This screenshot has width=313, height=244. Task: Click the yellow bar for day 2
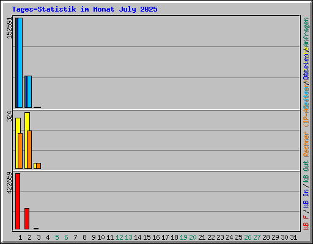tap(26, 140)
